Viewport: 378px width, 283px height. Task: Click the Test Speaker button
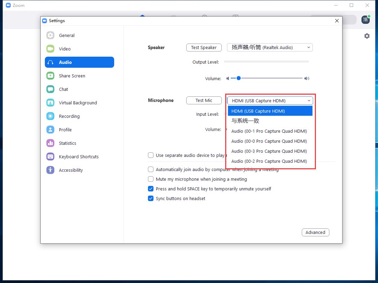pos(204,48)
